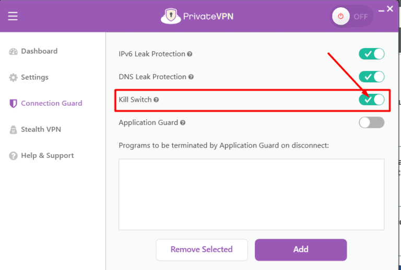
Task: Click inside the programs list box
Action: (x=251, y=194)
